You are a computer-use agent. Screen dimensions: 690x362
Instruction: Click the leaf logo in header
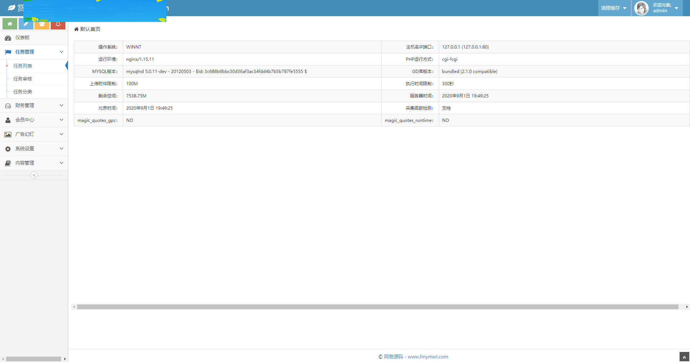11,8
